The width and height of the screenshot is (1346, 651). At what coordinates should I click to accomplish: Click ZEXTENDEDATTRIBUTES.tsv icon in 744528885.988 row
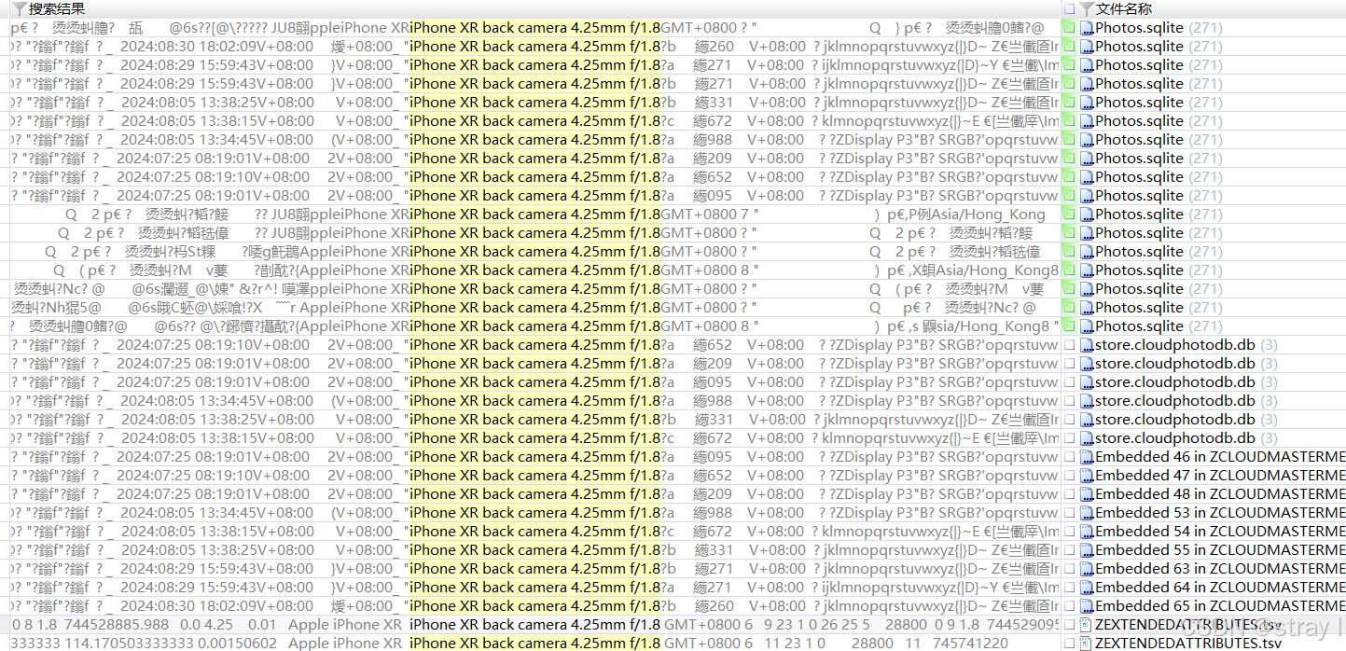[1087, 625]
